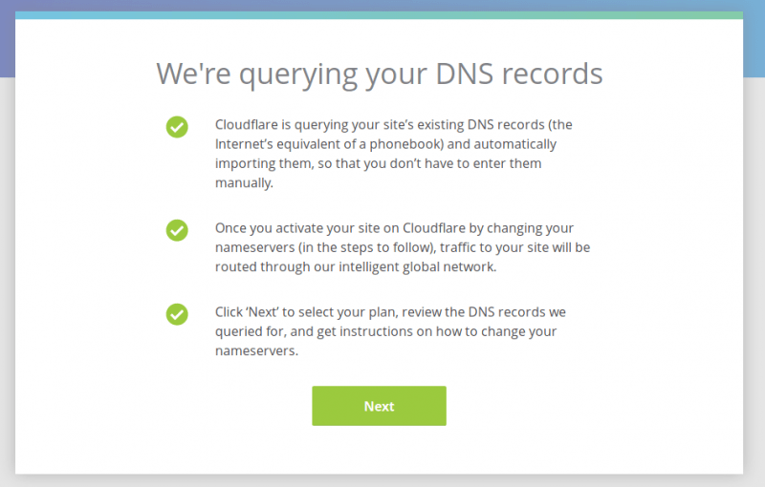Click 'nameservers.' ending the third paragraph
Viewport: 765px width, 487px height.
click(256, 350)
